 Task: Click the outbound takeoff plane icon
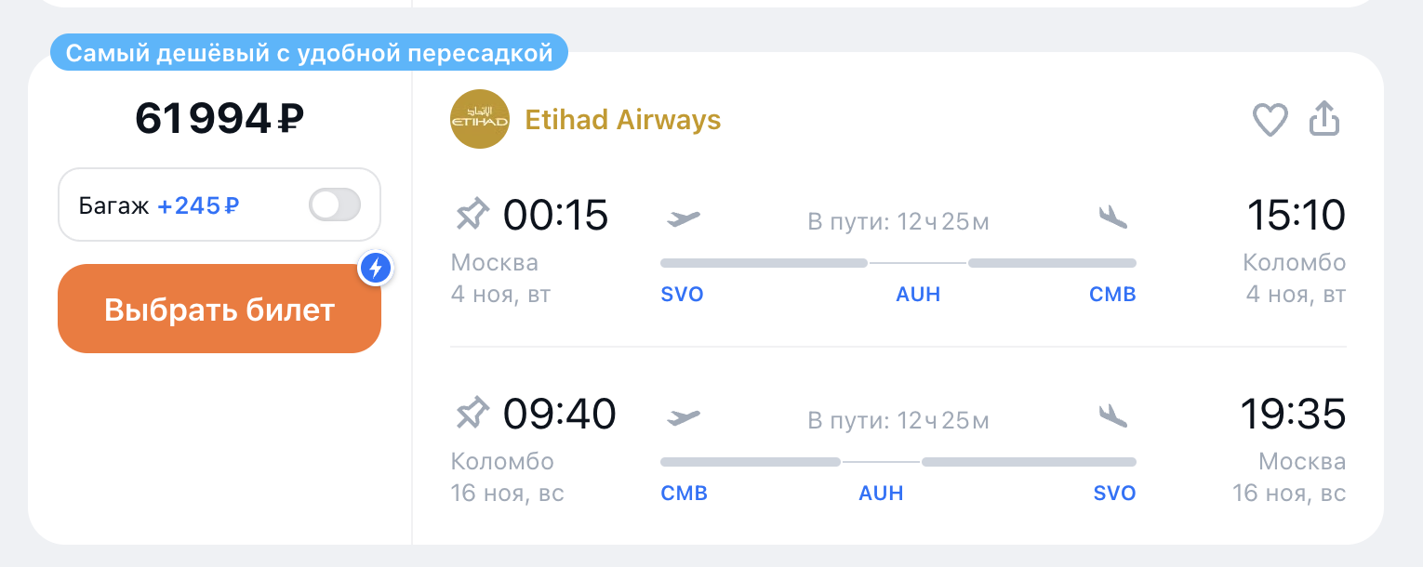684,219
